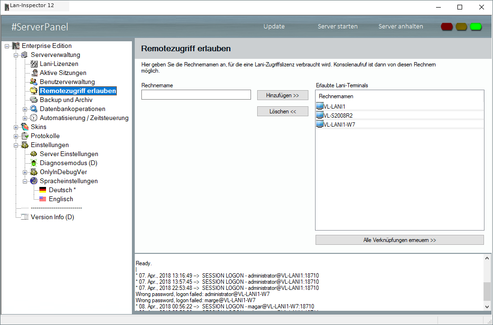Click the Lan-Inspector app icon in title bar

[7, 7]
